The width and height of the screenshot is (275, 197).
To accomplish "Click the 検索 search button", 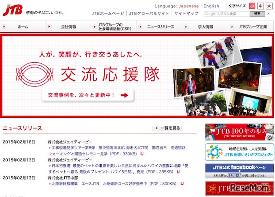I will pyautogui.click(x=257, y=14).
